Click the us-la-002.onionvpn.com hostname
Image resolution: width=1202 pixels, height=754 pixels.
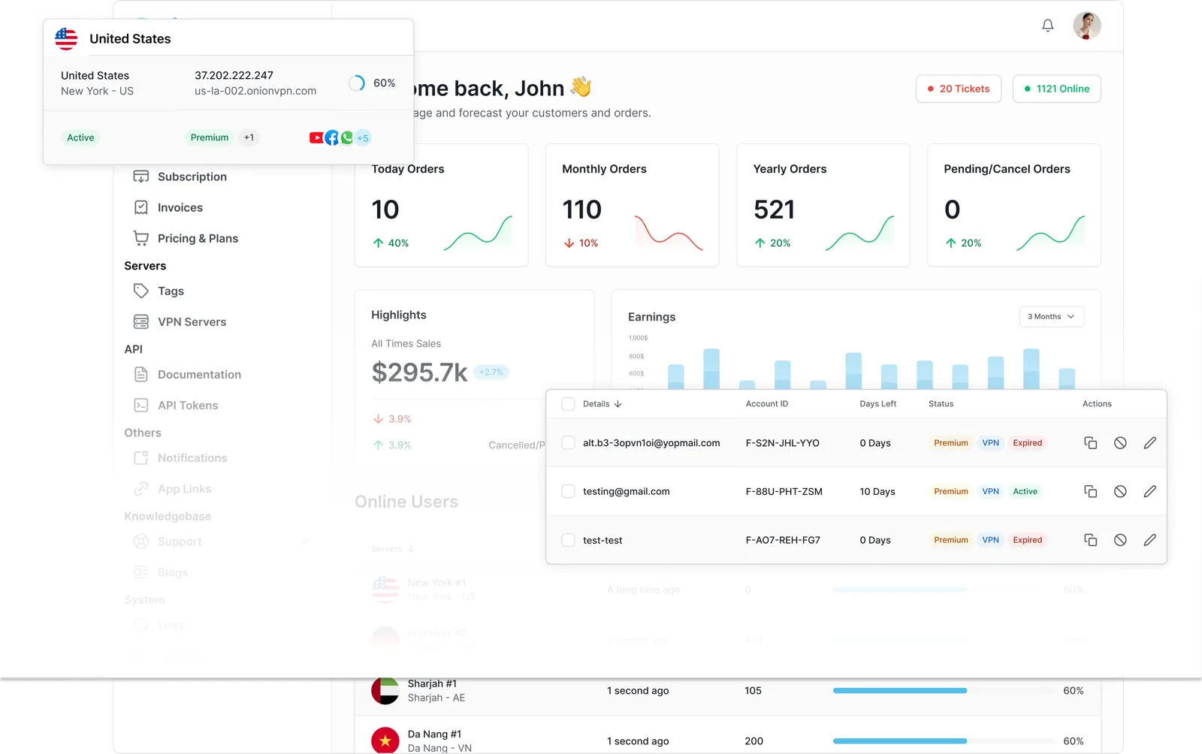click(x=255, y=91)
